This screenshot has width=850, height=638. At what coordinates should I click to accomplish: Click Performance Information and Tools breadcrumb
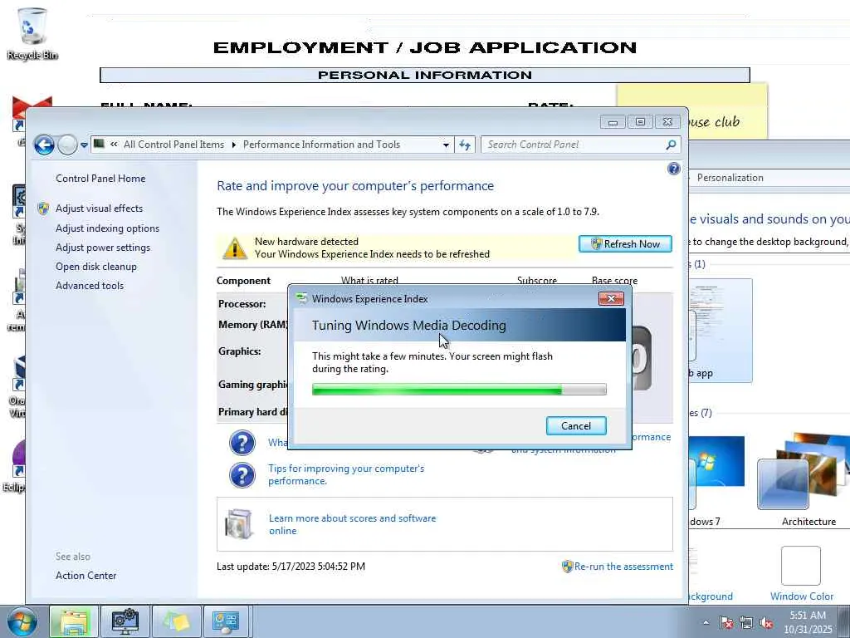(x=321, y=145)
